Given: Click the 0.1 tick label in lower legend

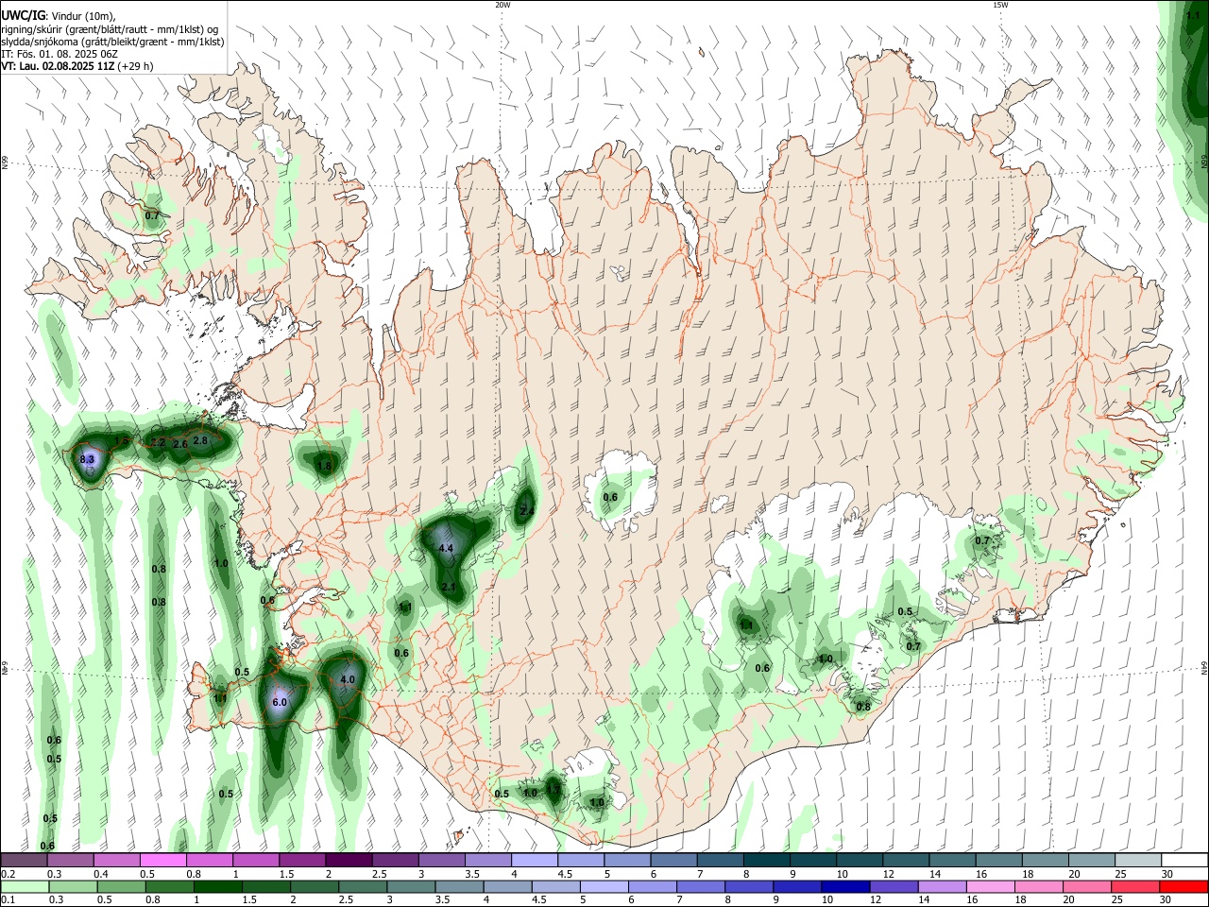Looking at the screenshot, I should click(x=8, y=901).
